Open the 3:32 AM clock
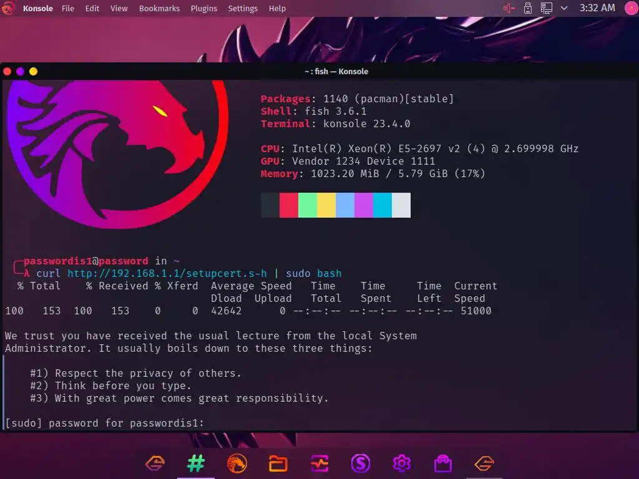 (x=597, y=8)
